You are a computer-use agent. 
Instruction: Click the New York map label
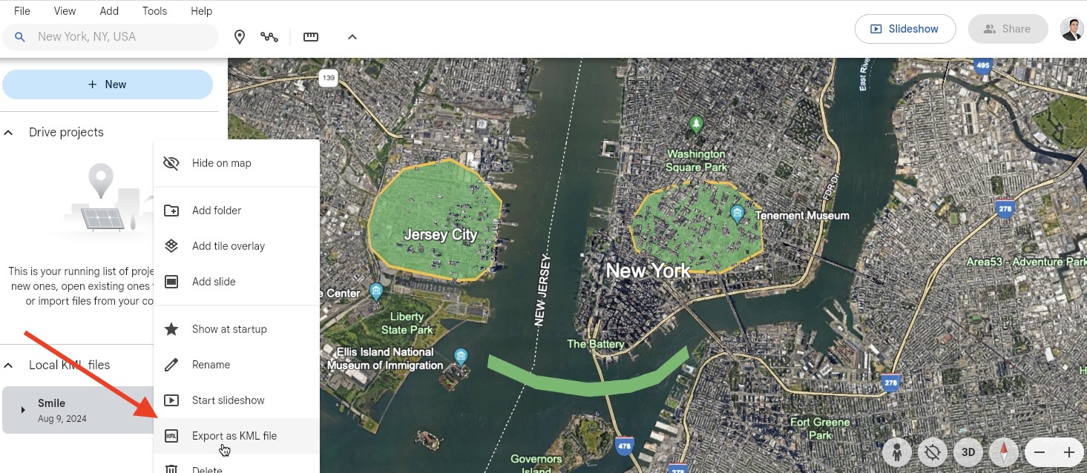pyautogui.click(x=648, y=271)
